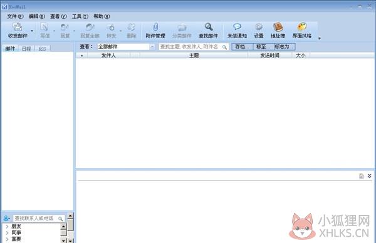Sort by 主题 column header
376x243 pixels.
194,56
